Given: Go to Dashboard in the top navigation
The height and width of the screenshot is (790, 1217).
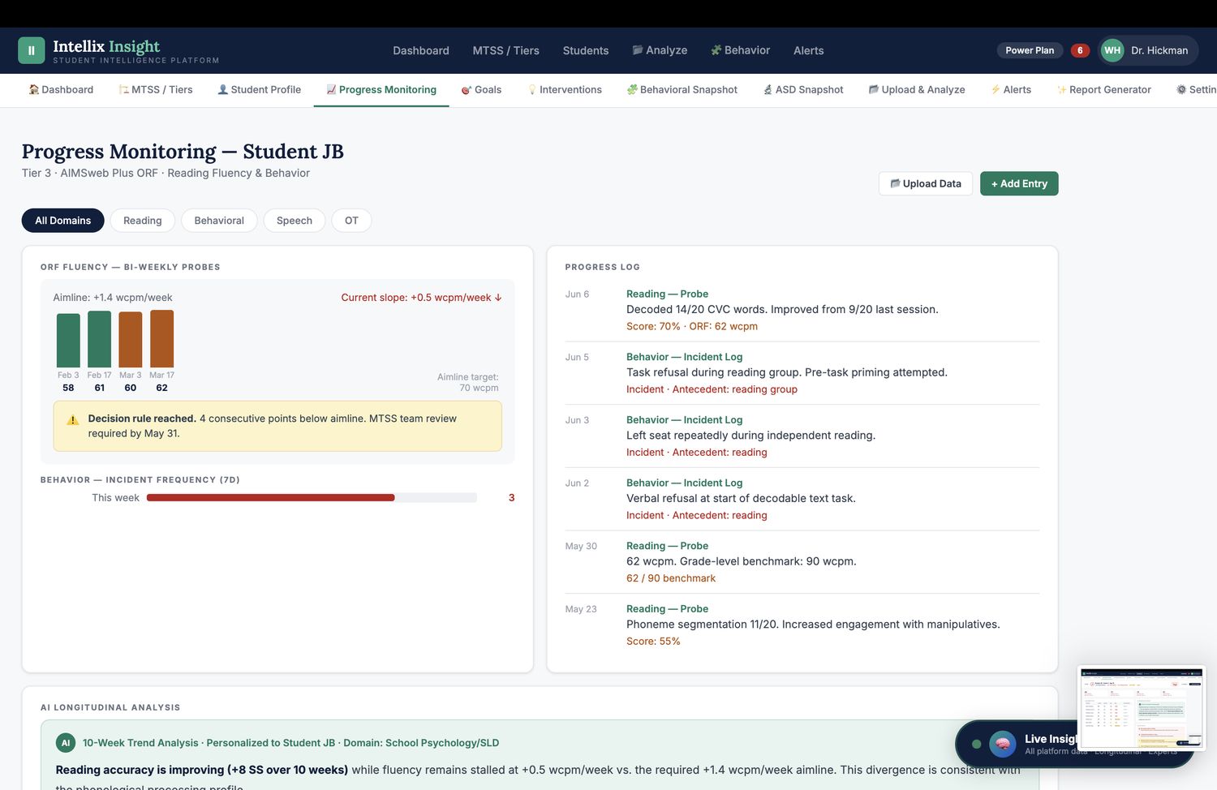Looking at the screenshot, I should tap(421, 50).
